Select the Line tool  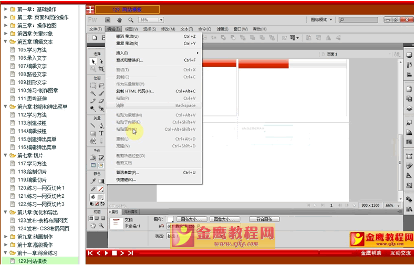click(93, 125)
